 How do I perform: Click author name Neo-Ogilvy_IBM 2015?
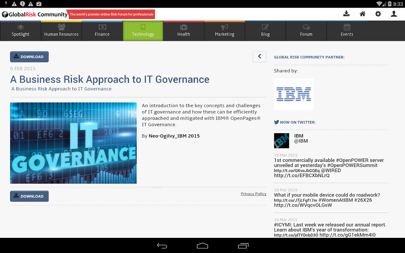pos(174,136)
